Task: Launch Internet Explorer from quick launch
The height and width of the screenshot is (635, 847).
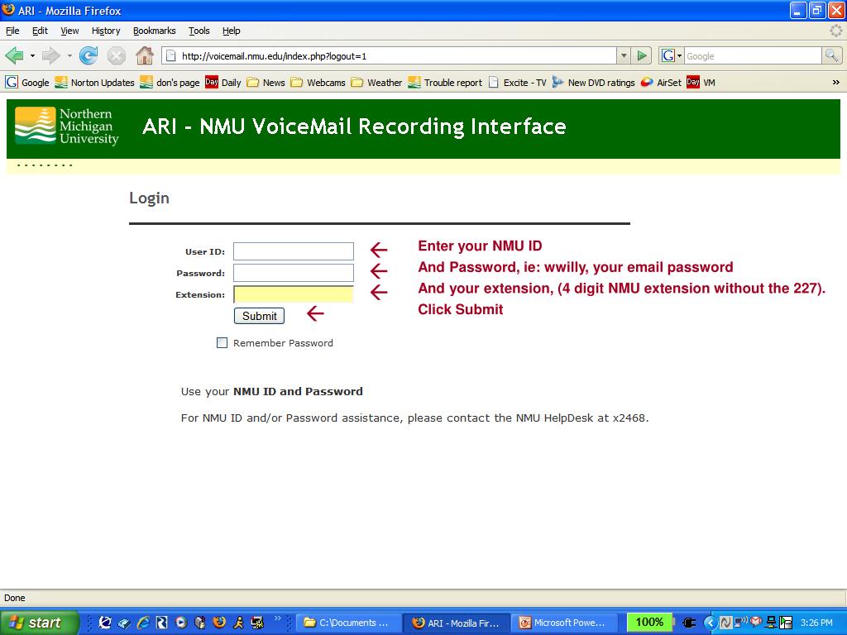Action: (x=143, y=623)
